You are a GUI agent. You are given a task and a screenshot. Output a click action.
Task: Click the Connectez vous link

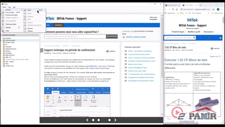pos(128,31)
